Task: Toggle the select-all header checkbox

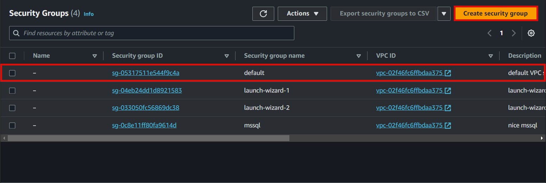Action: [x=12, y=56]
